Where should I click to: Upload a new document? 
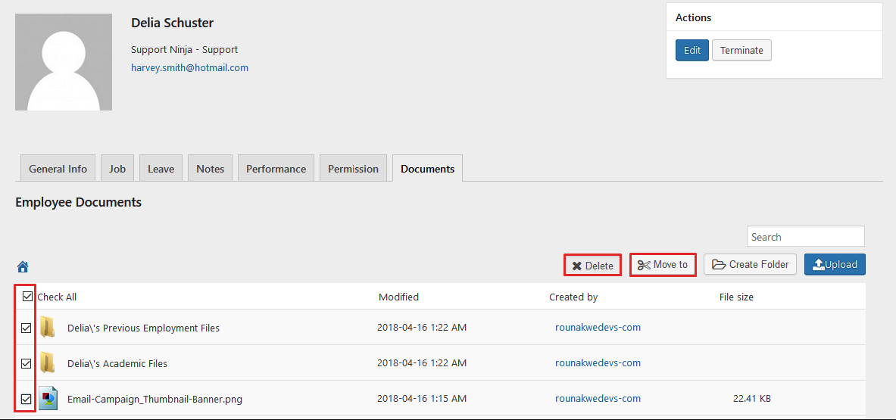(x=835, y=265)
